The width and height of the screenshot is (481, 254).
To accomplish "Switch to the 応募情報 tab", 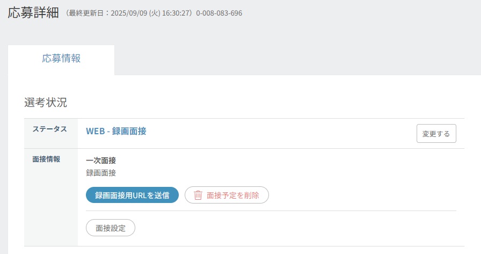I will pyautogui.click(x=61, y=59).
